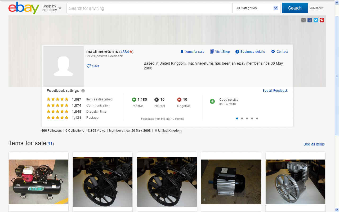Open See all Feedback link
The height and width of the screenshot is (212, 339).
(275, 91)
